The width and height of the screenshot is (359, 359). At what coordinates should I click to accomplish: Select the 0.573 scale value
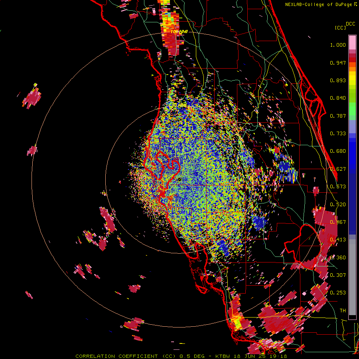[x=338, y=187]
